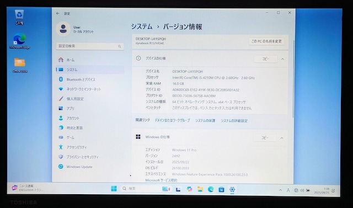Click the システム breadcrumb link
353x208 pixels.
point(142,26)
